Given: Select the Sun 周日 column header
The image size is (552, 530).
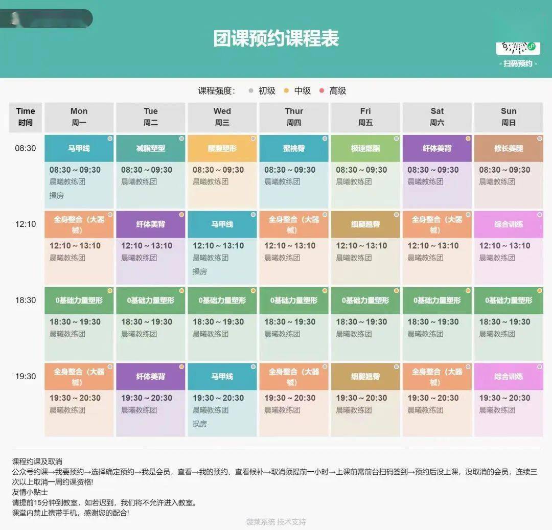Looking at the screenshot, I should [x=509, y=117].
